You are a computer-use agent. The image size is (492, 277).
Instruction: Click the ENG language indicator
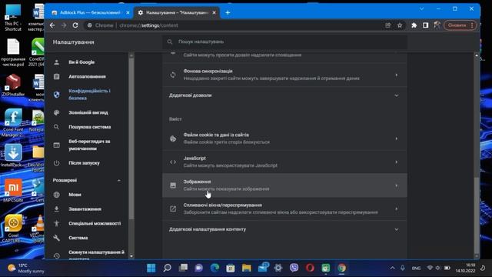coord(416,269)
